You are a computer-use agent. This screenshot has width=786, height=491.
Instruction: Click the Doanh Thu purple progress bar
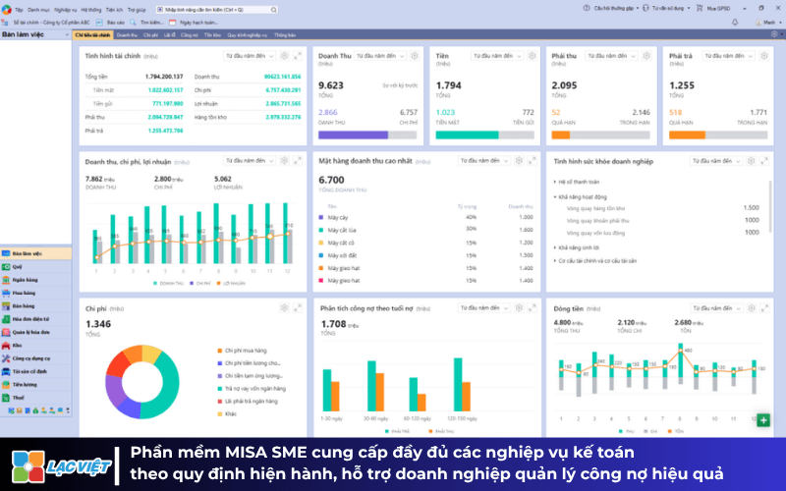(353, 135)
